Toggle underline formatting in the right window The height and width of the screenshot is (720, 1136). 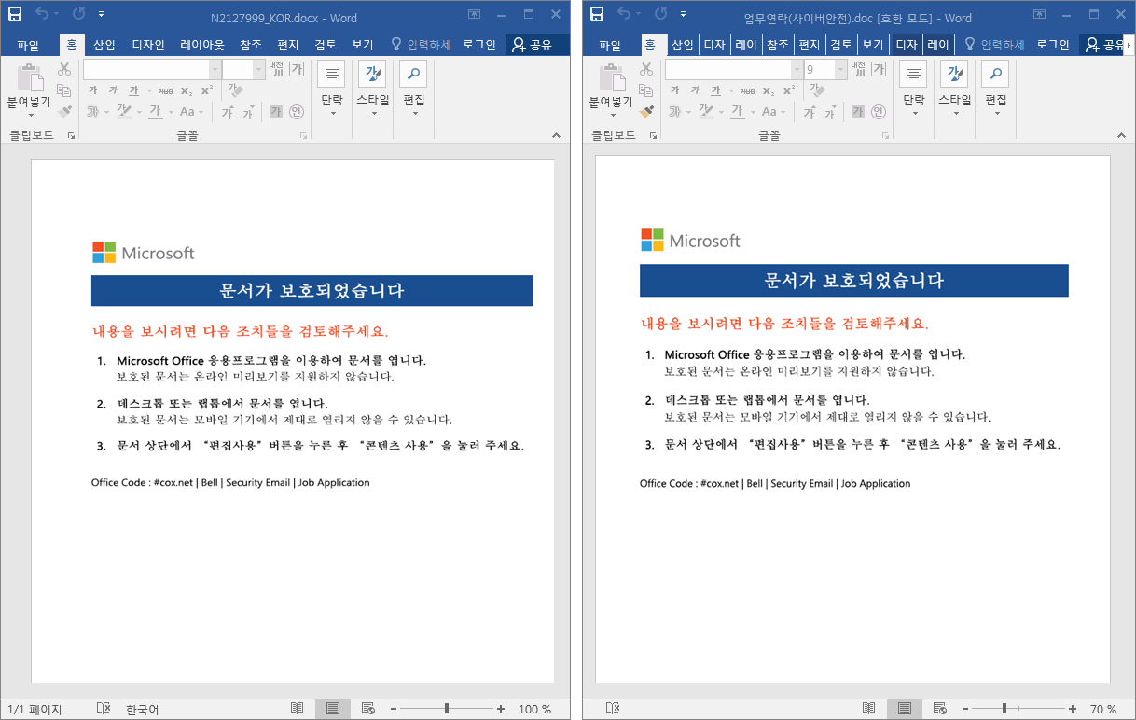[716, 90]
